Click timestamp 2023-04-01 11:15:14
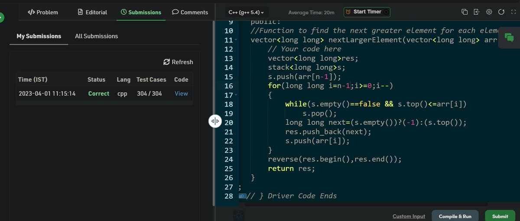Screen dimensions: 520x221 (47, 93)
